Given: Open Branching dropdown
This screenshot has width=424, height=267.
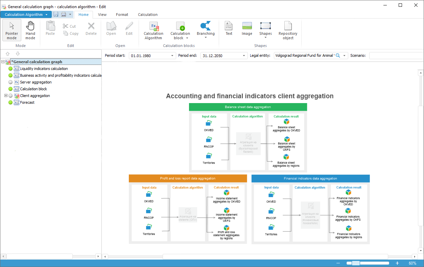Looking at the screenshot, I should (x=206, y=38).
